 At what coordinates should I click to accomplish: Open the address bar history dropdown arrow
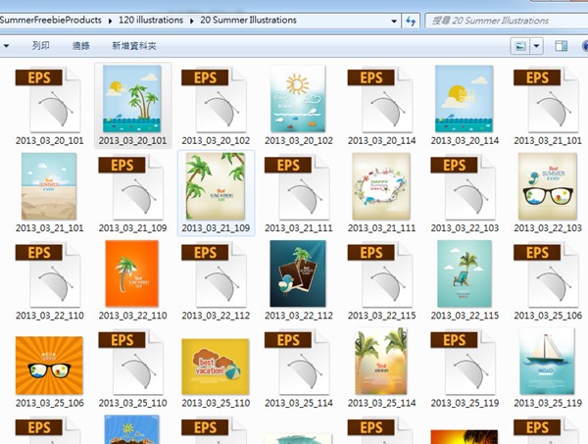[x=391, y=20]
